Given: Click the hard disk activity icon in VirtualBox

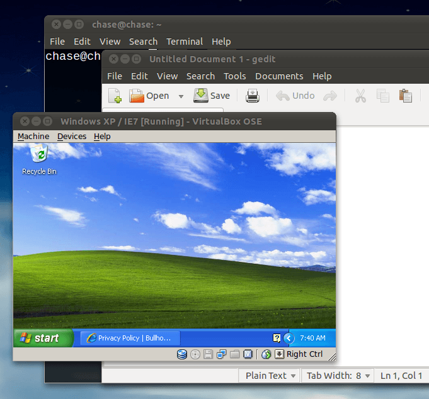Looking at the screenshot, I should (182, 354).
